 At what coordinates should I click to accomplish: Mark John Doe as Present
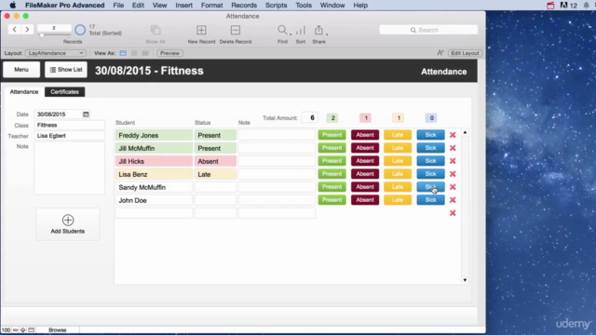(x=332, y=200)
